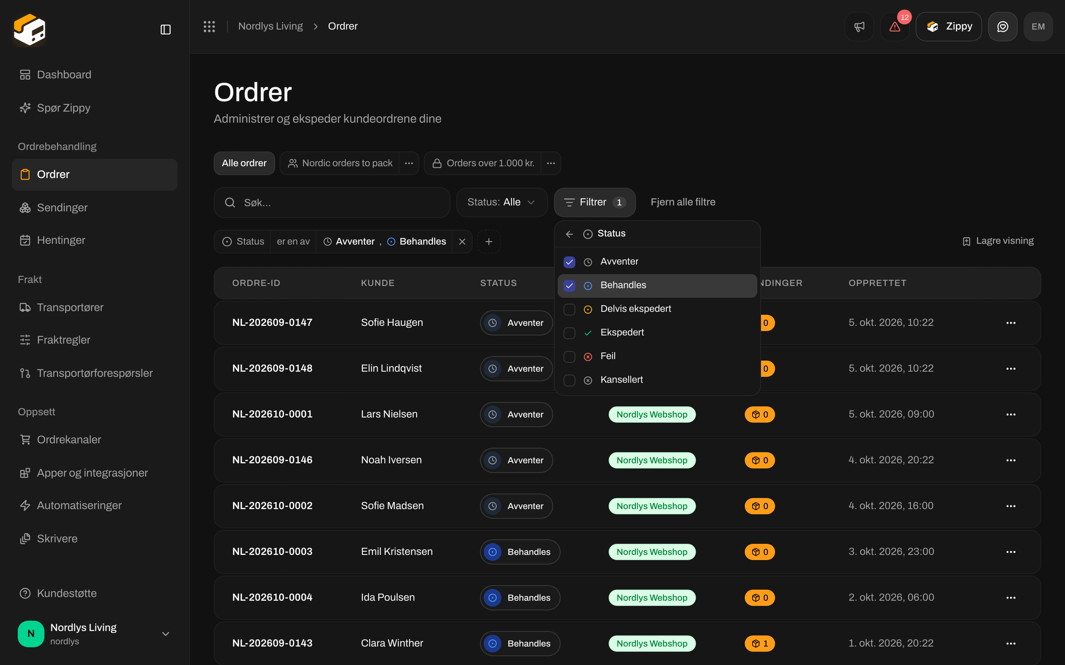Open options for Orders over 1.000 kr.
The width and height of the screenshot is (1065, 665).
coord(551,163)
